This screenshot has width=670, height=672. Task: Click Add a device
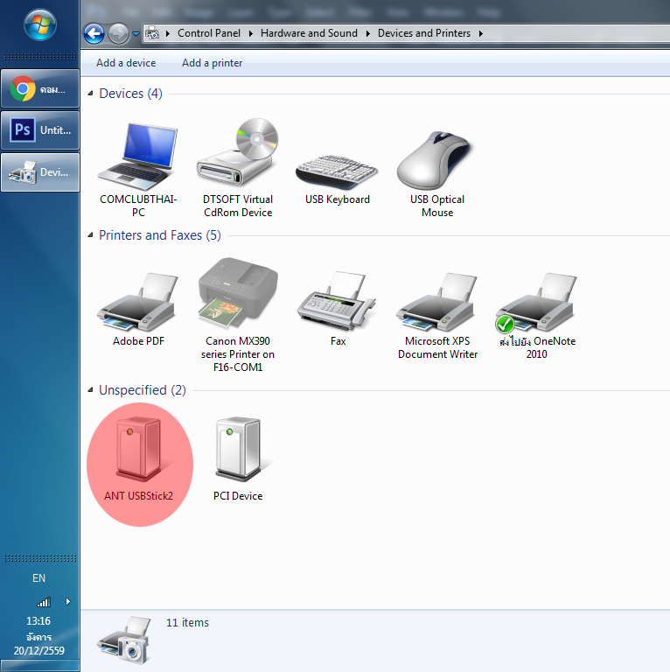pyautogui.click(x=126, y=63)
